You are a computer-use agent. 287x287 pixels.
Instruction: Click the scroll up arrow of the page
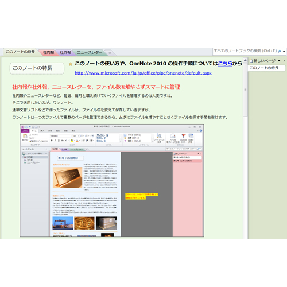245,60
